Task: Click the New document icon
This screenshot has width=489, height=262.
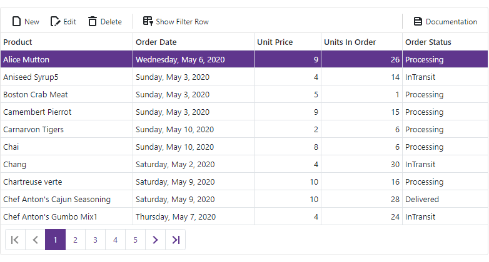Action: click(x=17, y=21)
